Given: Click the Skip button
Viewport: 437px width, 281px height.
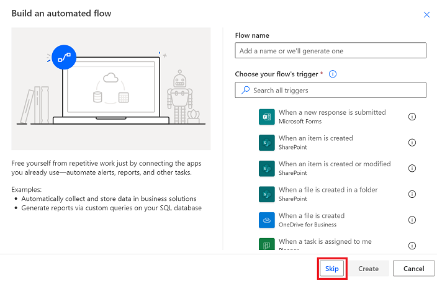Looking at the screenshot, I should tap(331, 269).
